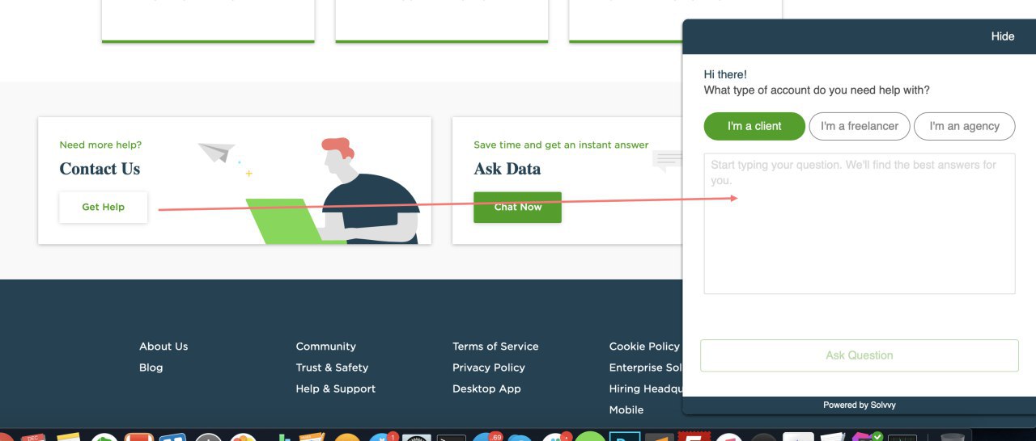Image resolution: width=1036 pixels, height=441 pixels.
Task: Open the Desktop App footer link
Action: click(x=486, y=388)
